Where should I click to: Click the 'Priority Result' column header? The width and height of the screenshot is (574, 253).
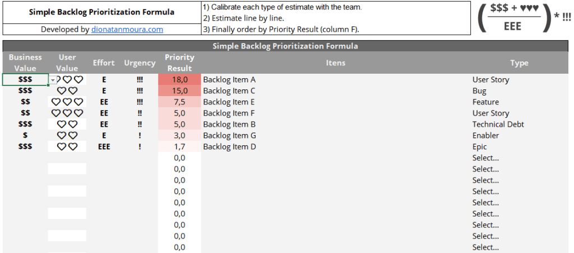[179, 63]
